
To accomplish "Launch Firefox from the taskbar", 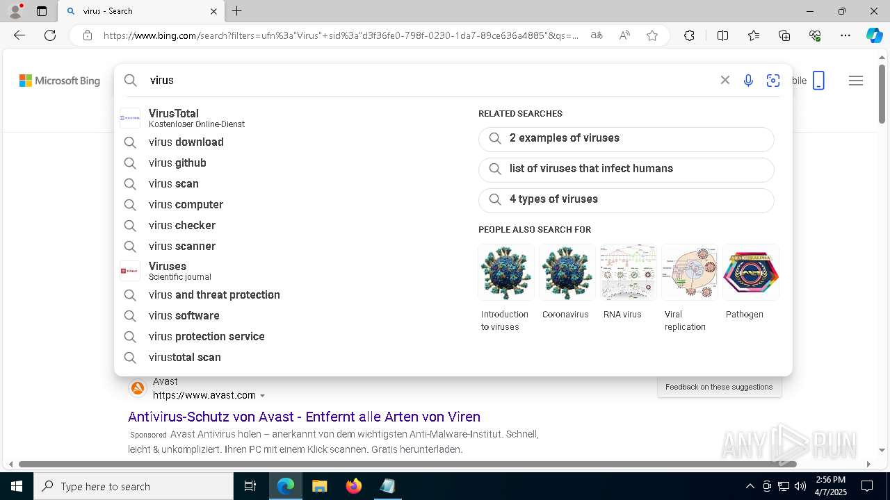I will click(x=354, y=486).
